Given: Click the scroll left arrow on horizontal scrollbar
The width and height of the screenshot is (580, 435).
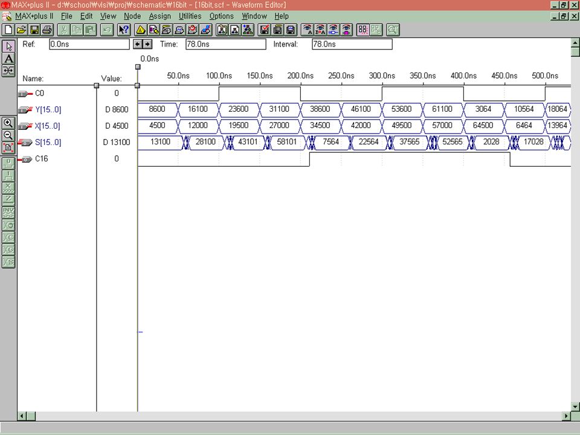Looking at the screenshot, I should click(22, 416).
